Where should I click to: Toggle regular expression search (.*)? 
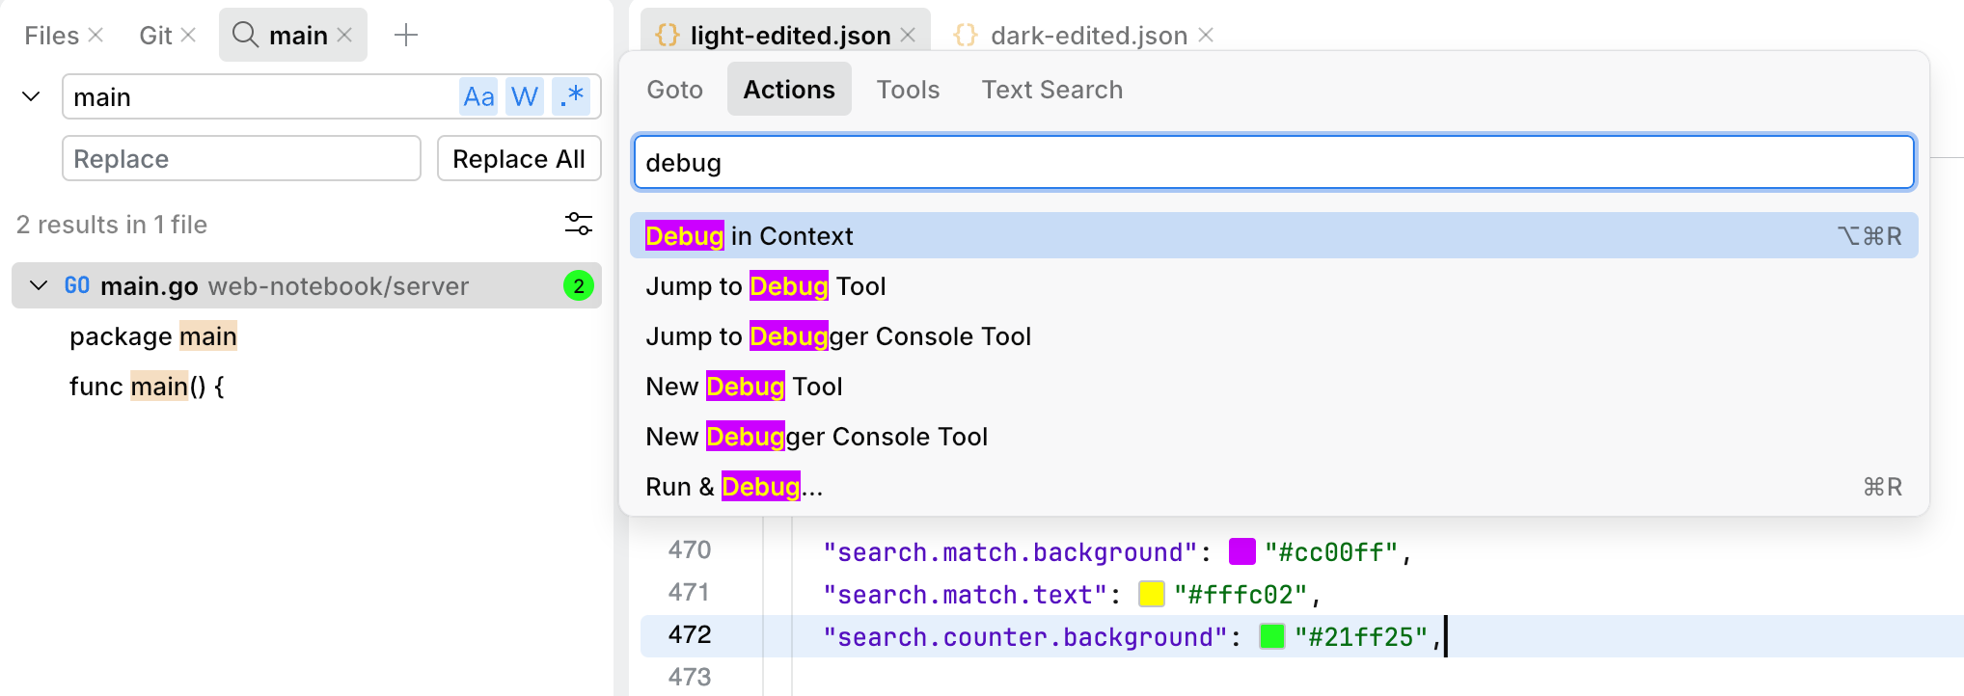[x=572, y=97]
